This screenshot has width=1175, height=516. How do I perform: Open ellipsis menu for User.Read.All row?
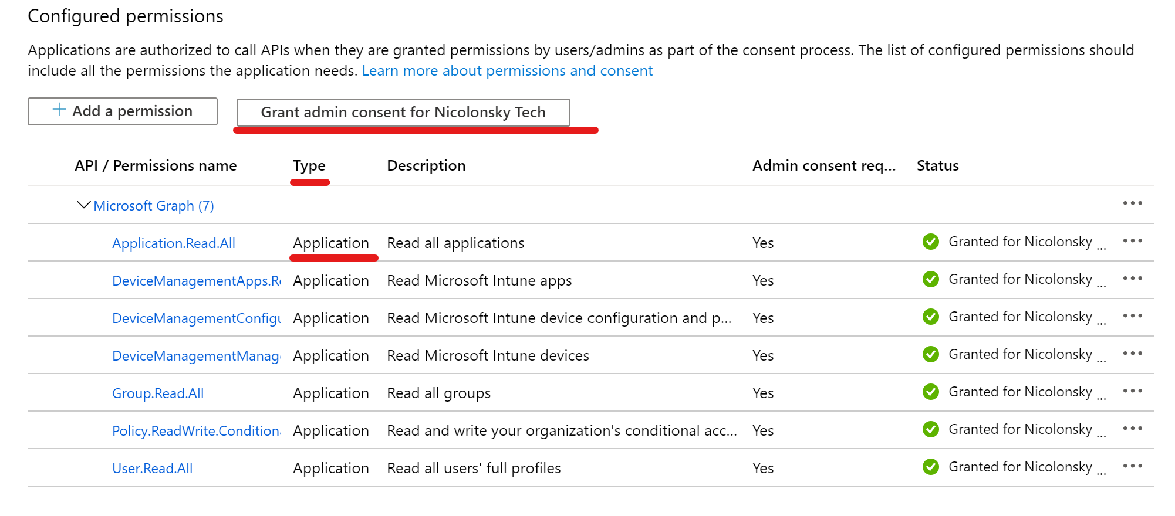[x=1132, y=466]
